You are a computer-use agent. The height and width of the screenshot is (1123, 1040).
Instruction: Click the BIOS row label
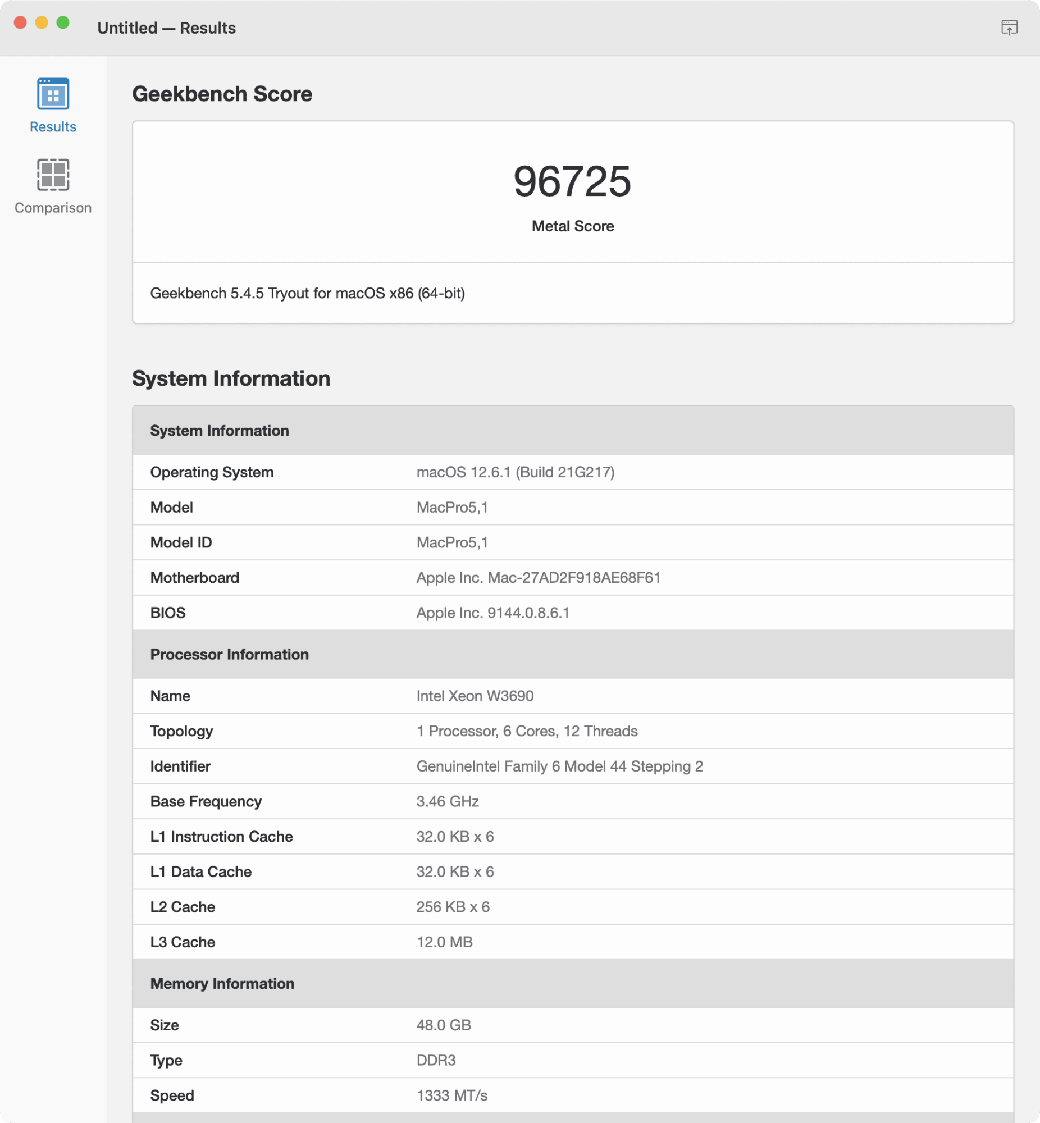(168, 613)
